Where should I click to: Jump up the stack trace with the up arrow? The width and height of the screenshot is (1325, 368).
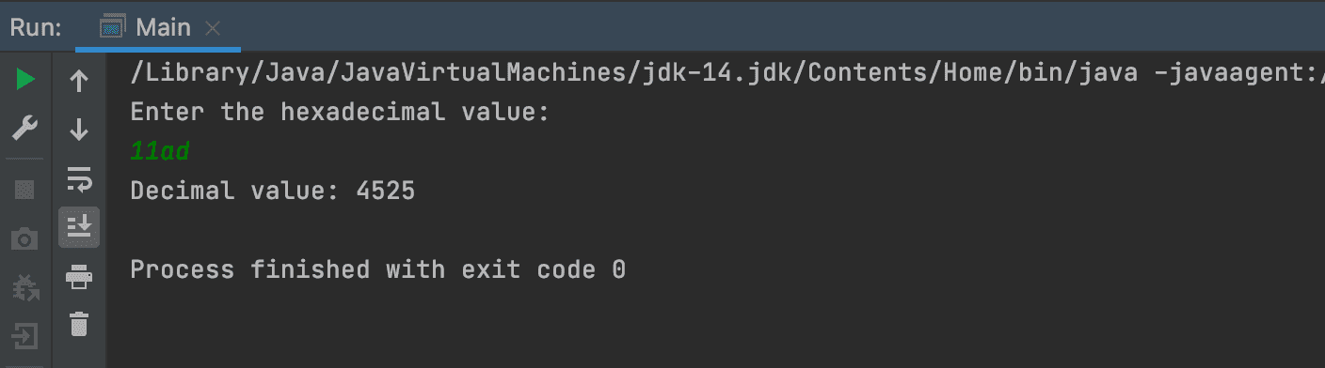80,82
